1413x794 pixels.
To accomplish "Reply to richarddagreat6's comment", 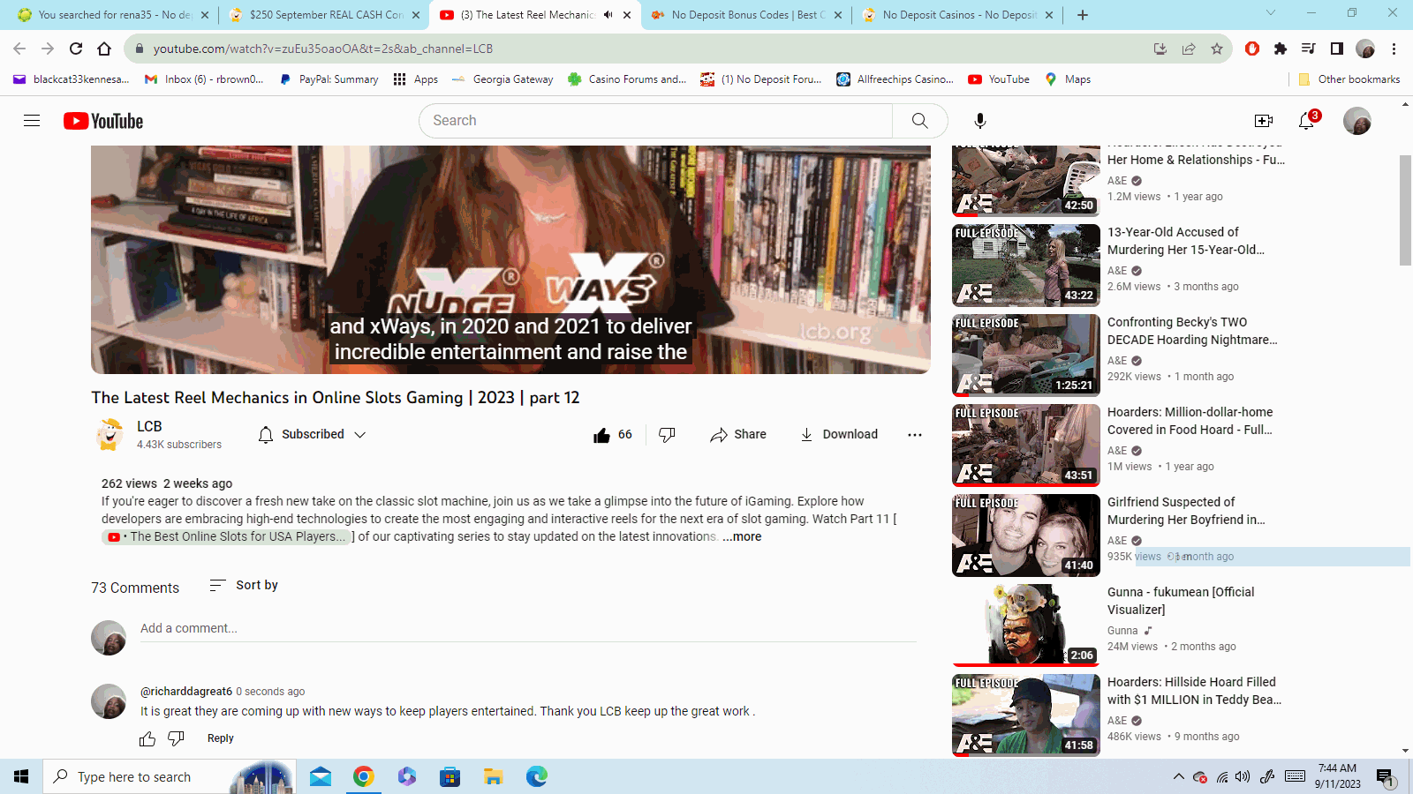I will (221, 739).
